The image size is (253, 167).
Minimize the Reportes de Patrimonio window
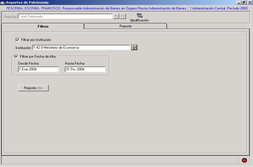click(239, 2)
